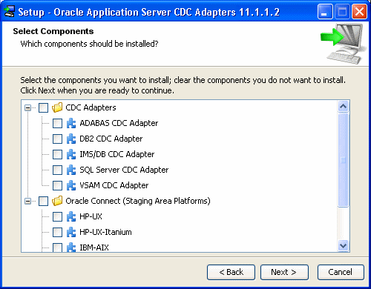The image size is (371, 289).
Task: Select the SQL Server CDC Adapter label
Action: (124, 170)
